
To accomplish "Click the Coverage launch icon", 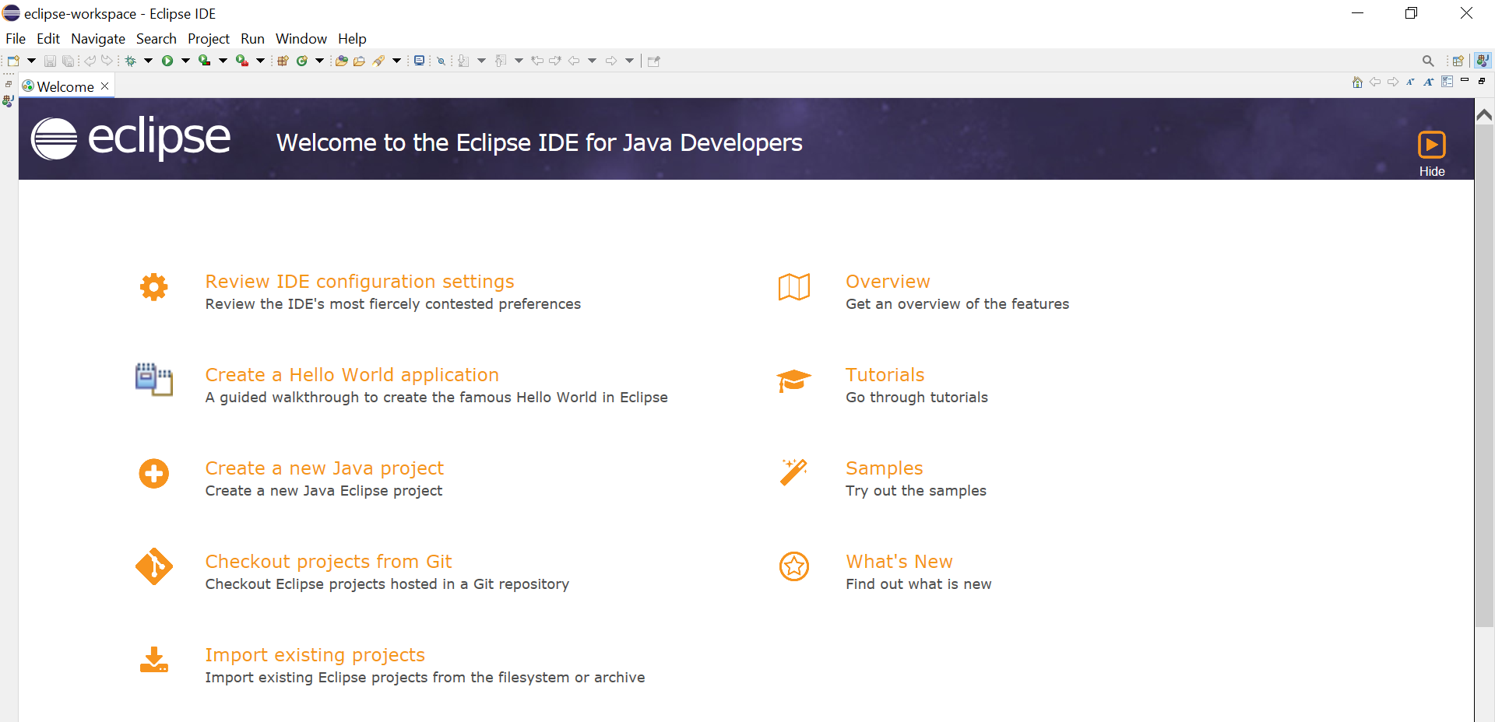I will [205, 61].
